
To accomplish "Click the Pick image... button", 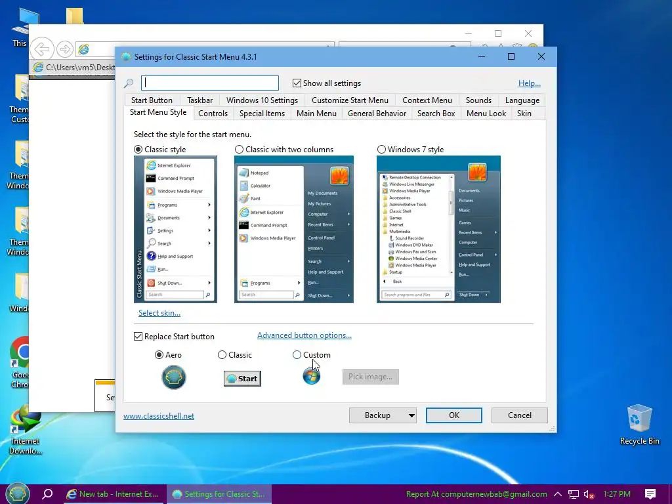I will point(370,377).
